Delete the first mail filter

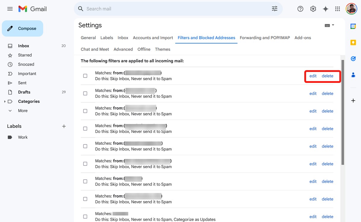pyautogui.click(x=327, y=76)
